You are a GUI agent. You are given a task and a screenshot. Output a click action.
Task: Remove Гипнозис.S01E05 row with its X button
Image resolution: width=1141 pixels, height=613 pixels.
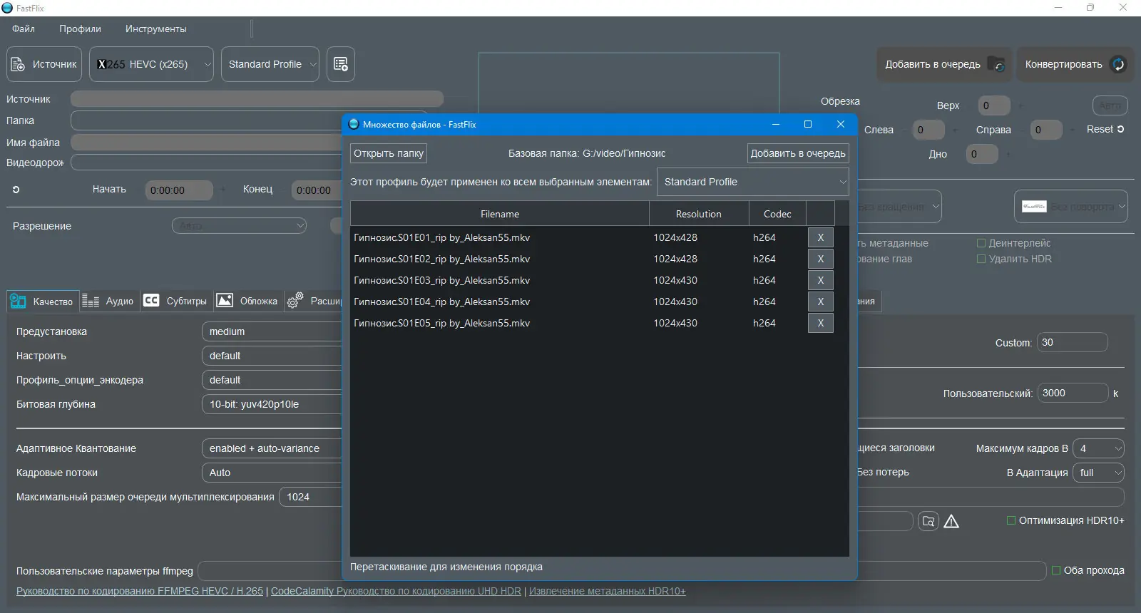coord(820,323)
